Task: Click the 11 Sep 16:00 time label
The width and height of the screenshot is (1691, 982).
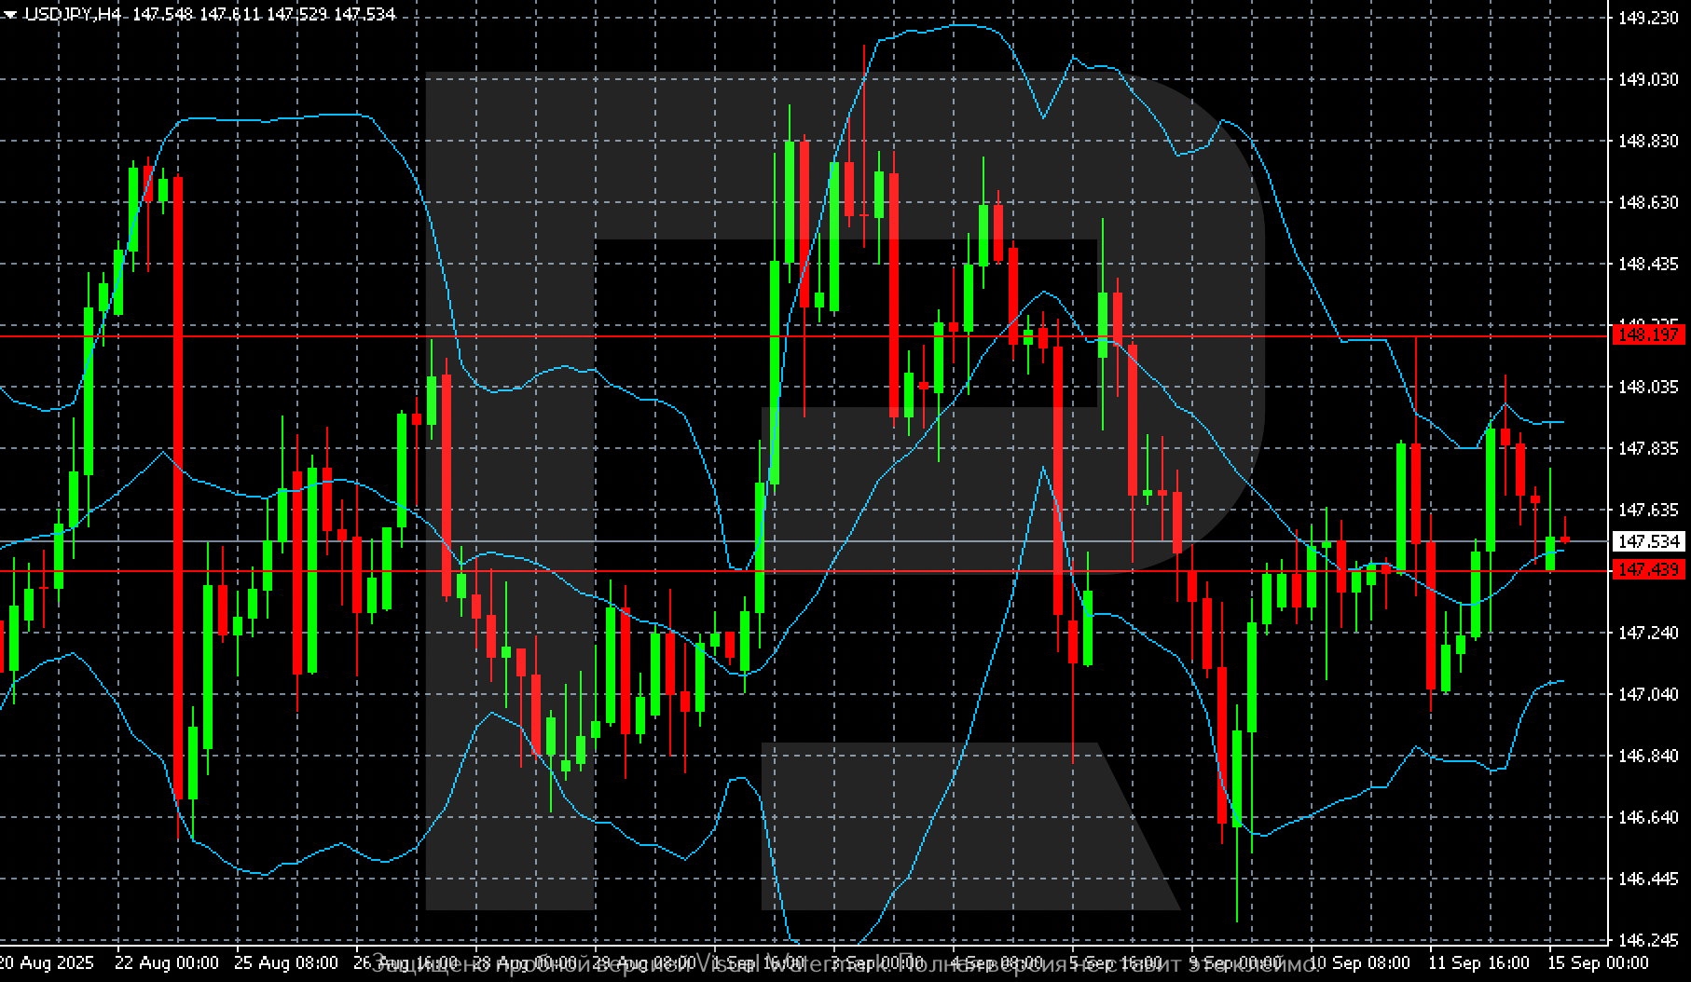Action: click(1479, 962)
